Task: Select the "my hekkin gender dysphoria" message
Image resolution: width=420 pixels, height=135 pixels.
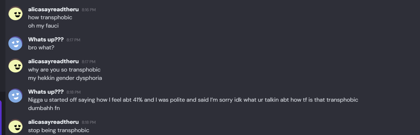Action: (65, 78)
